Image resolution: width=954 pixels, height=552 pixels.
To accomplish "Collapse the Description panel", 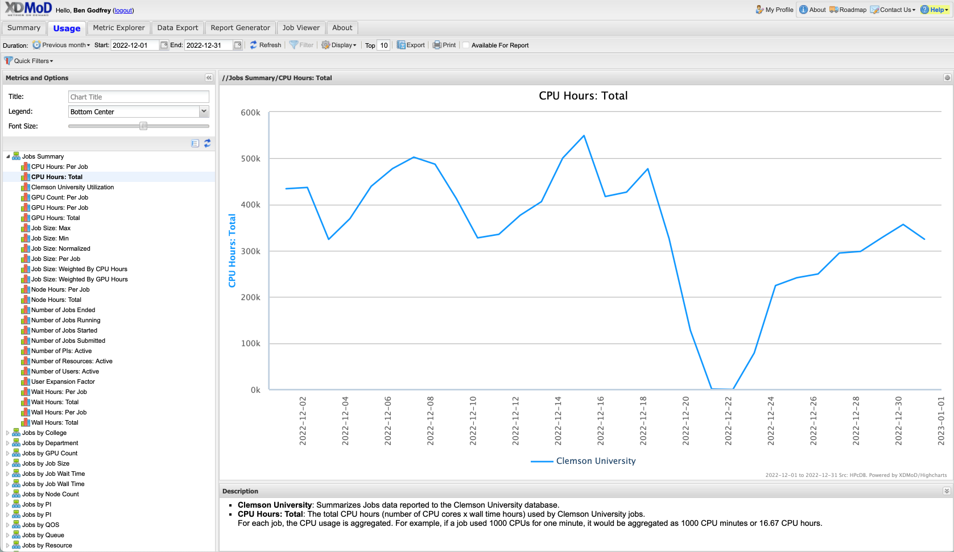I will click(x=947, y=491).
